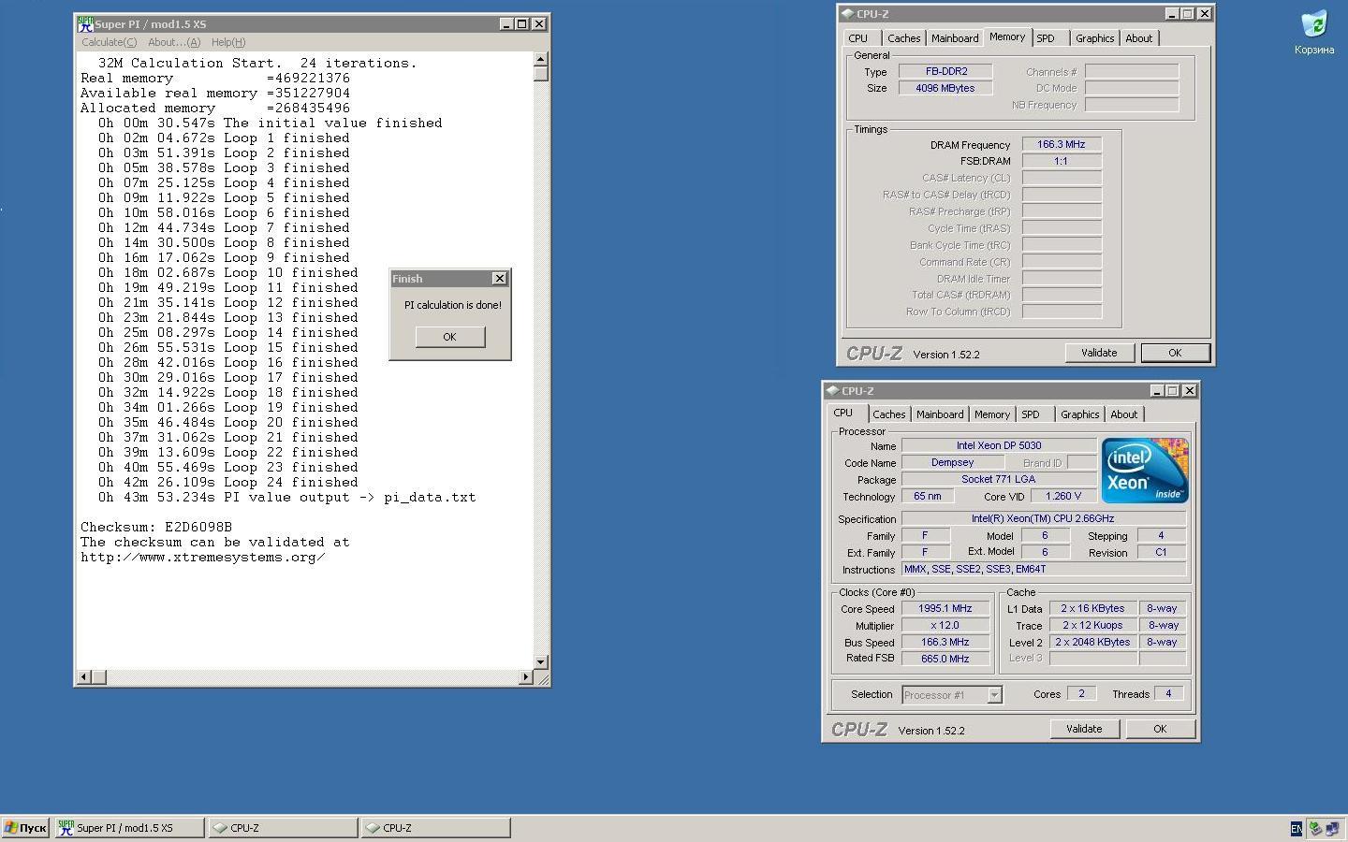Image resolution: width=1348 pixels, height=842 pixels.
Task: Minimize the Super PI window
Action: pos(505,23)
